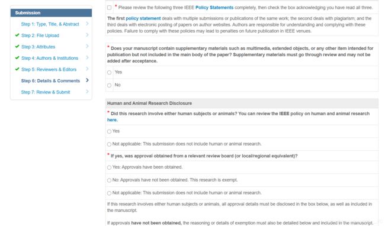This screenshot has height=226, width=385.
Task: Choose Not applicable under review board approval
Action: tap(109, 193)
